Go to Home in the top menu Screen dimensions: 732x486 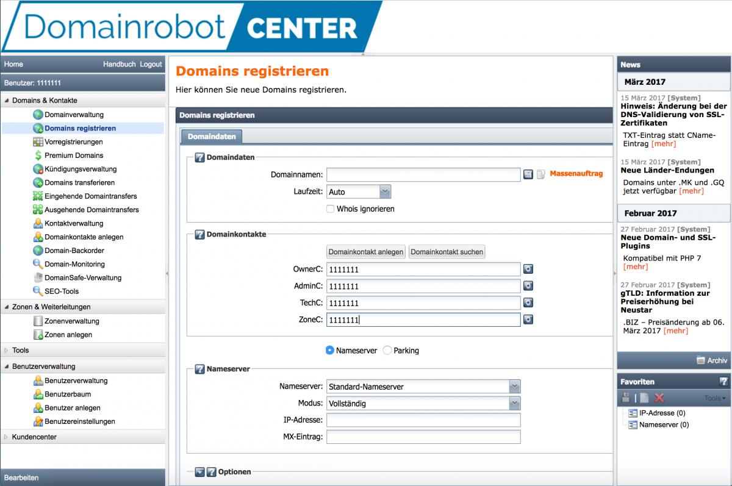(13, 64)
